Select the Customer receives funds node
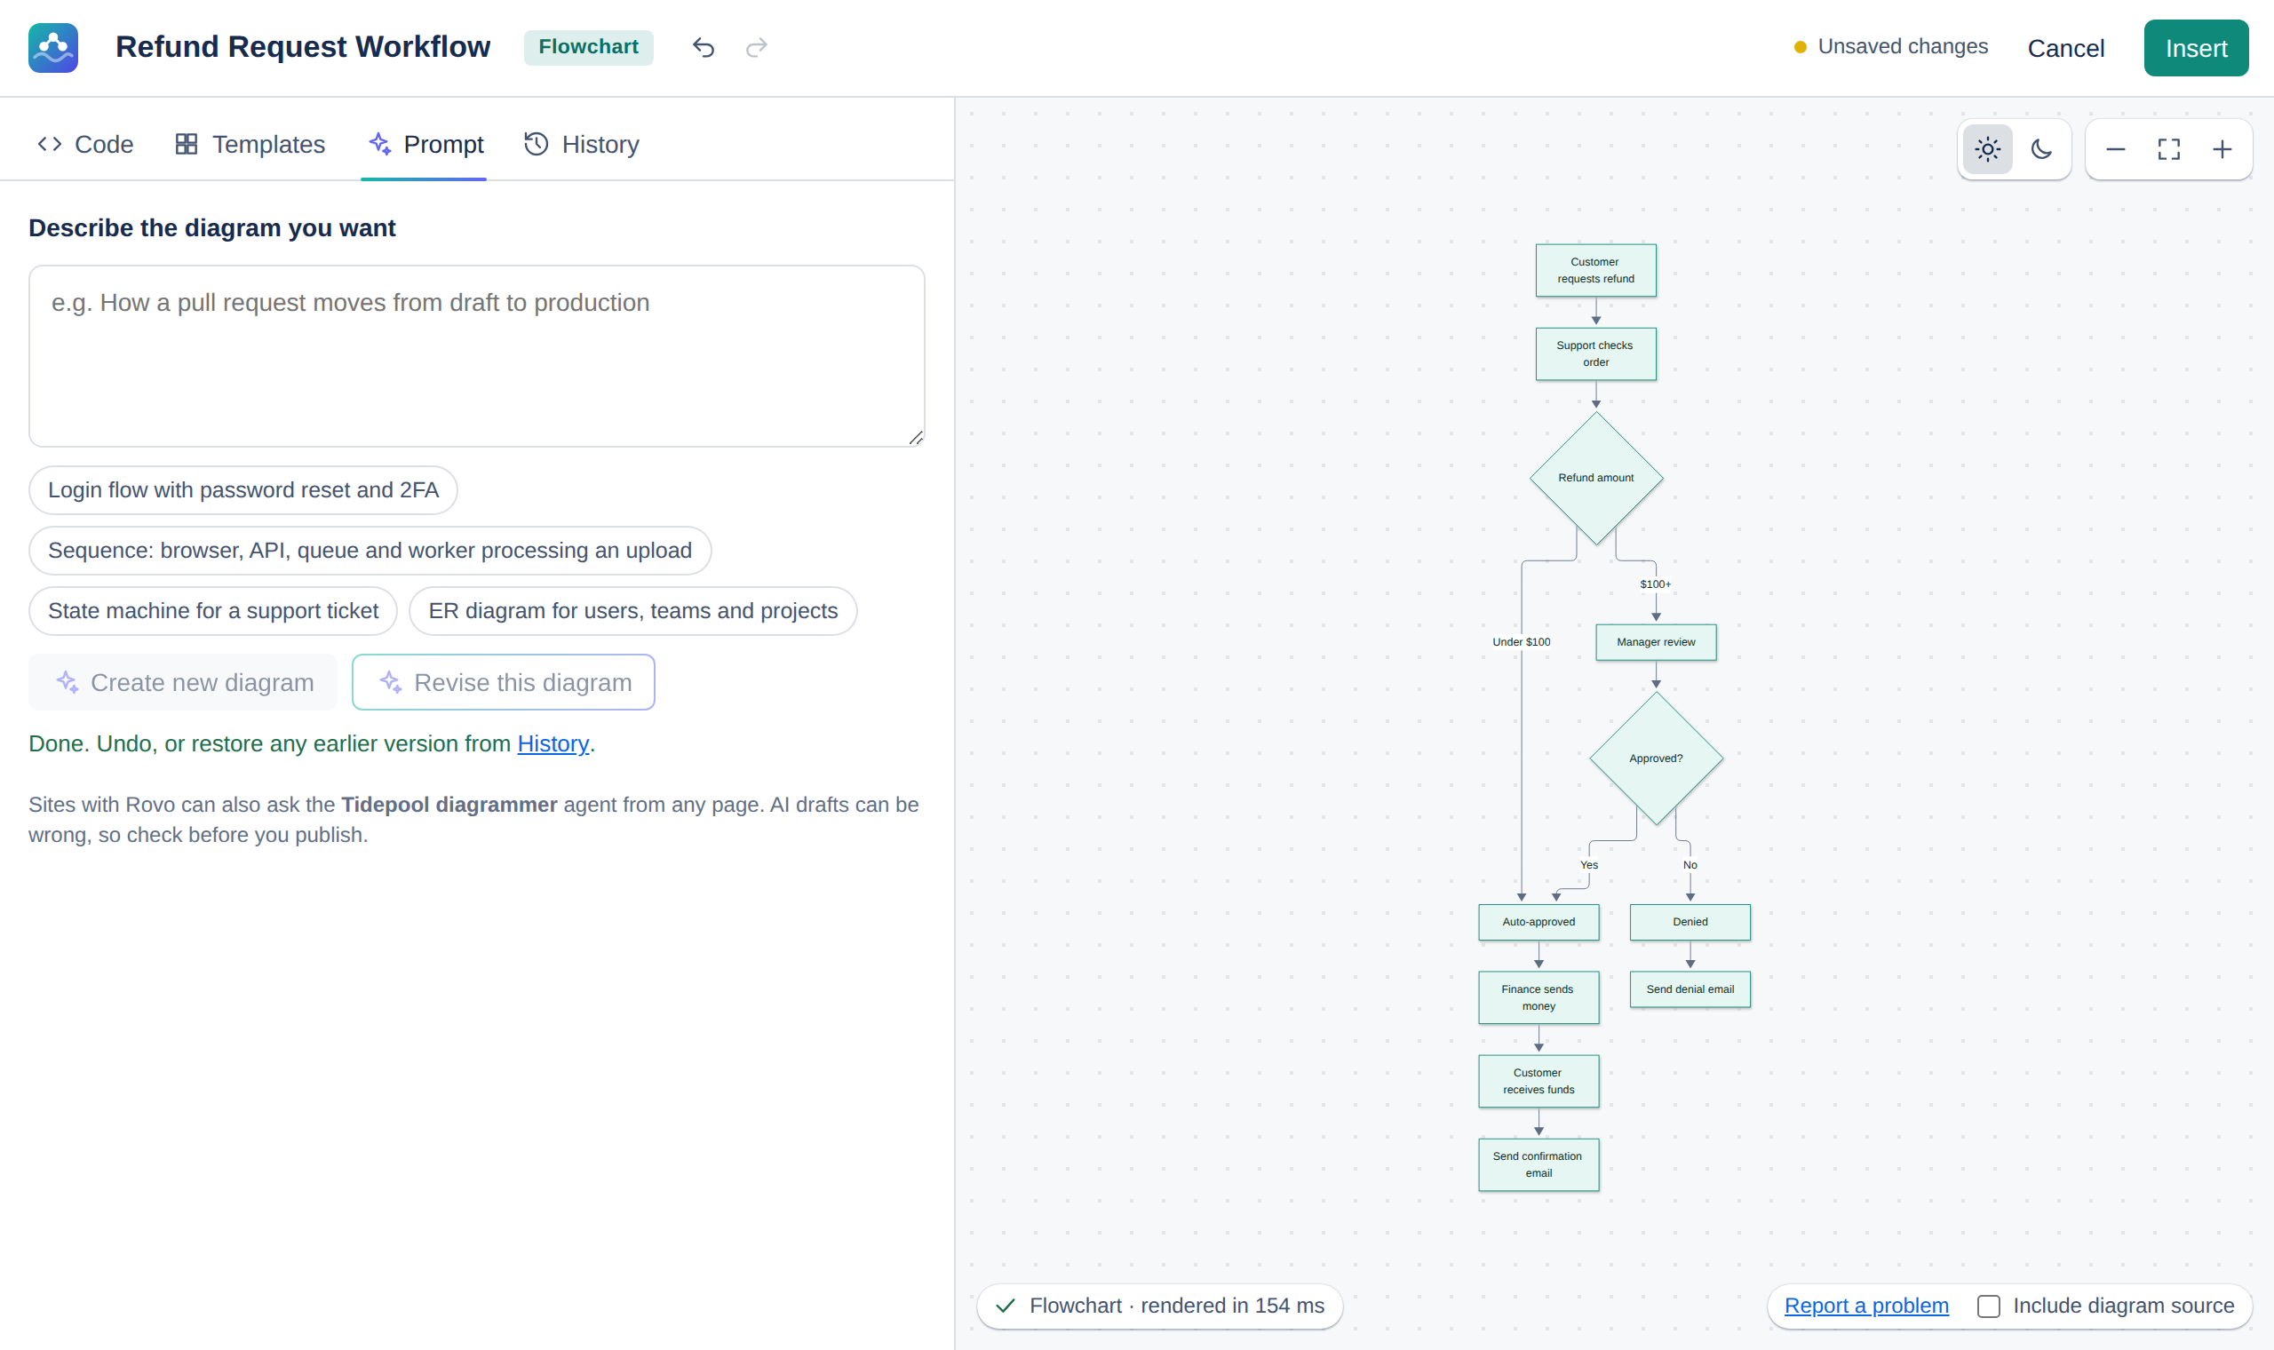Screen dimensions: 2274x1350 click(1539, 1082)
